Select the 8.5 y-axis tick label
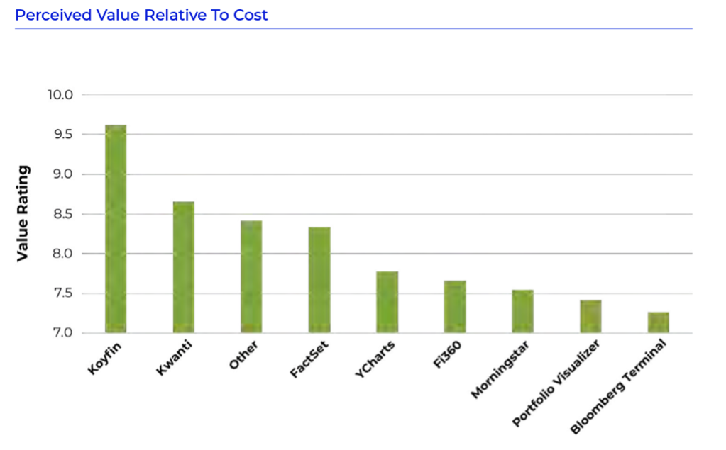The height and width of the screenshot is (450, 726). click(x=63, y=214)
